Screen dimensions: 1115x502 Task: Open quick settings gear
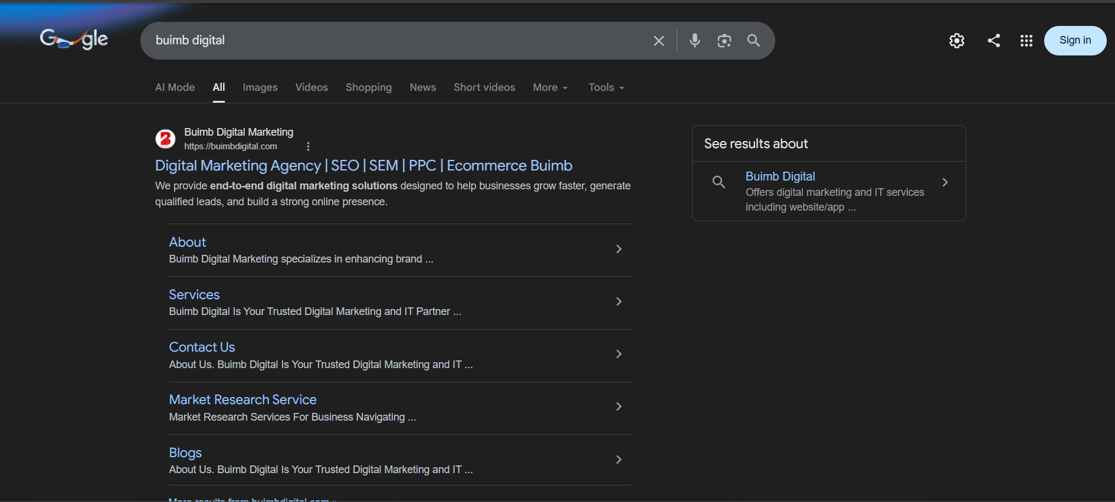click(x=956, y=40)
